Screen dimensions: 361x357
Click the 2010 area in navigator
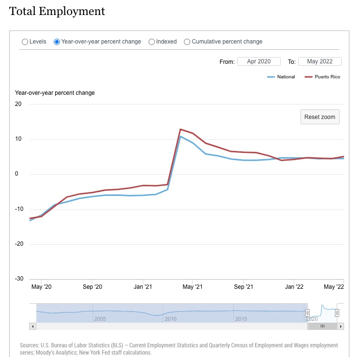click(x=171, y=319)
